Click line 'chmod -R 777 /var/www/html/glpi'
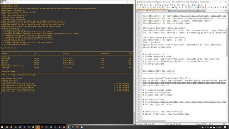This screenshot has width=229, height=129. coord(162,111)
